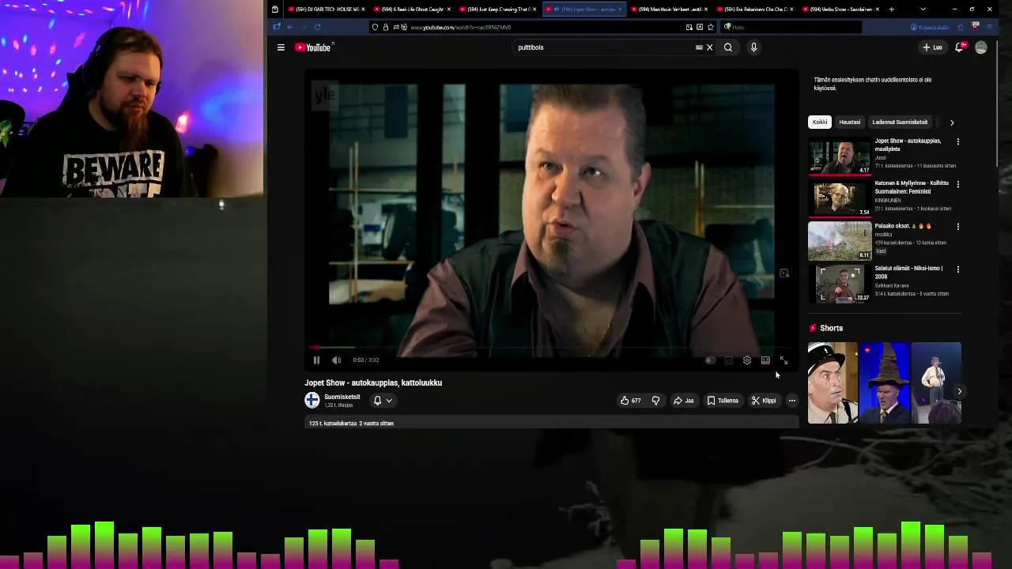
Task: Exit full screen with the player's button
Action: pyautogui.click(x=784, y=360)
